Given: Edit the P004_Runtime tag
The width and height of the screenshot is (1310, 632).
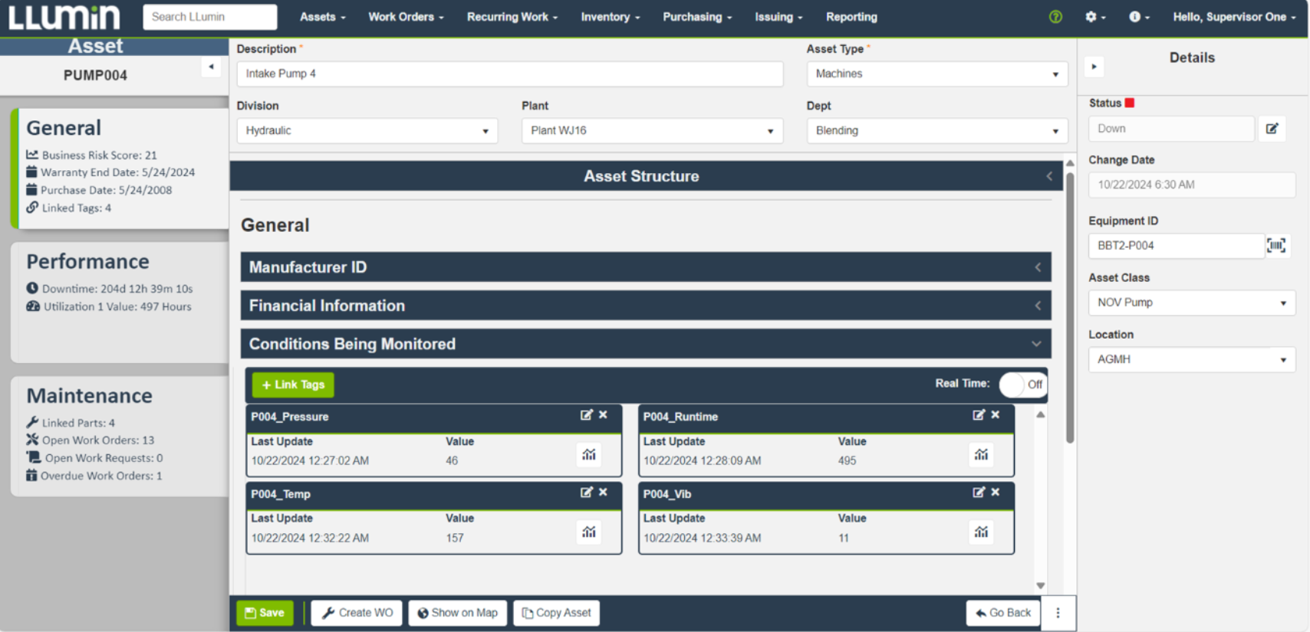Looking at the screenshot, I should click(x=978, y=415).
